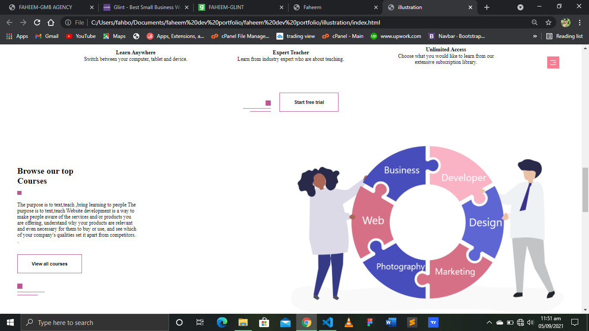Click Start free trial button

(x=309, y=102)
